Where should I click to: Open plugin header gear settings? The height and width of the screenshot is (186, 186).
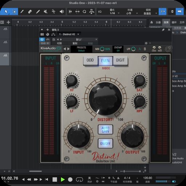pos(146,43)
